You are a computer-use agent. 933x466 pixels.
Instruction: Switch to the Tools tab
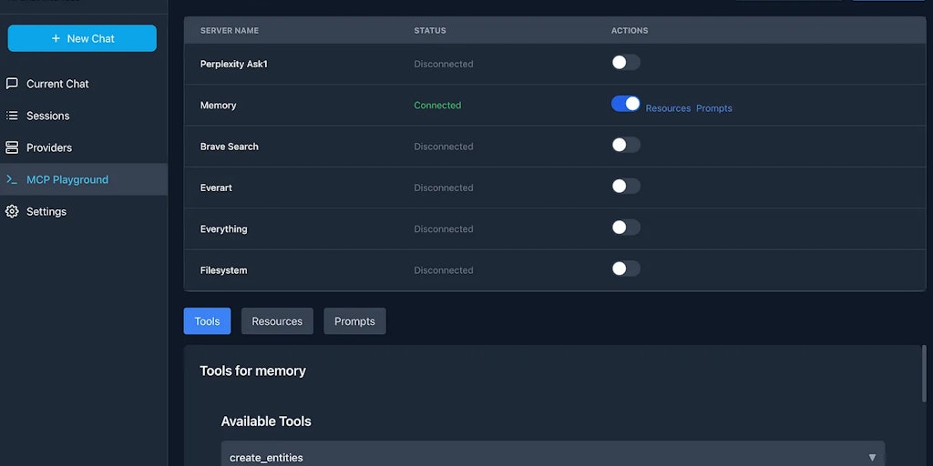point(207,321)
